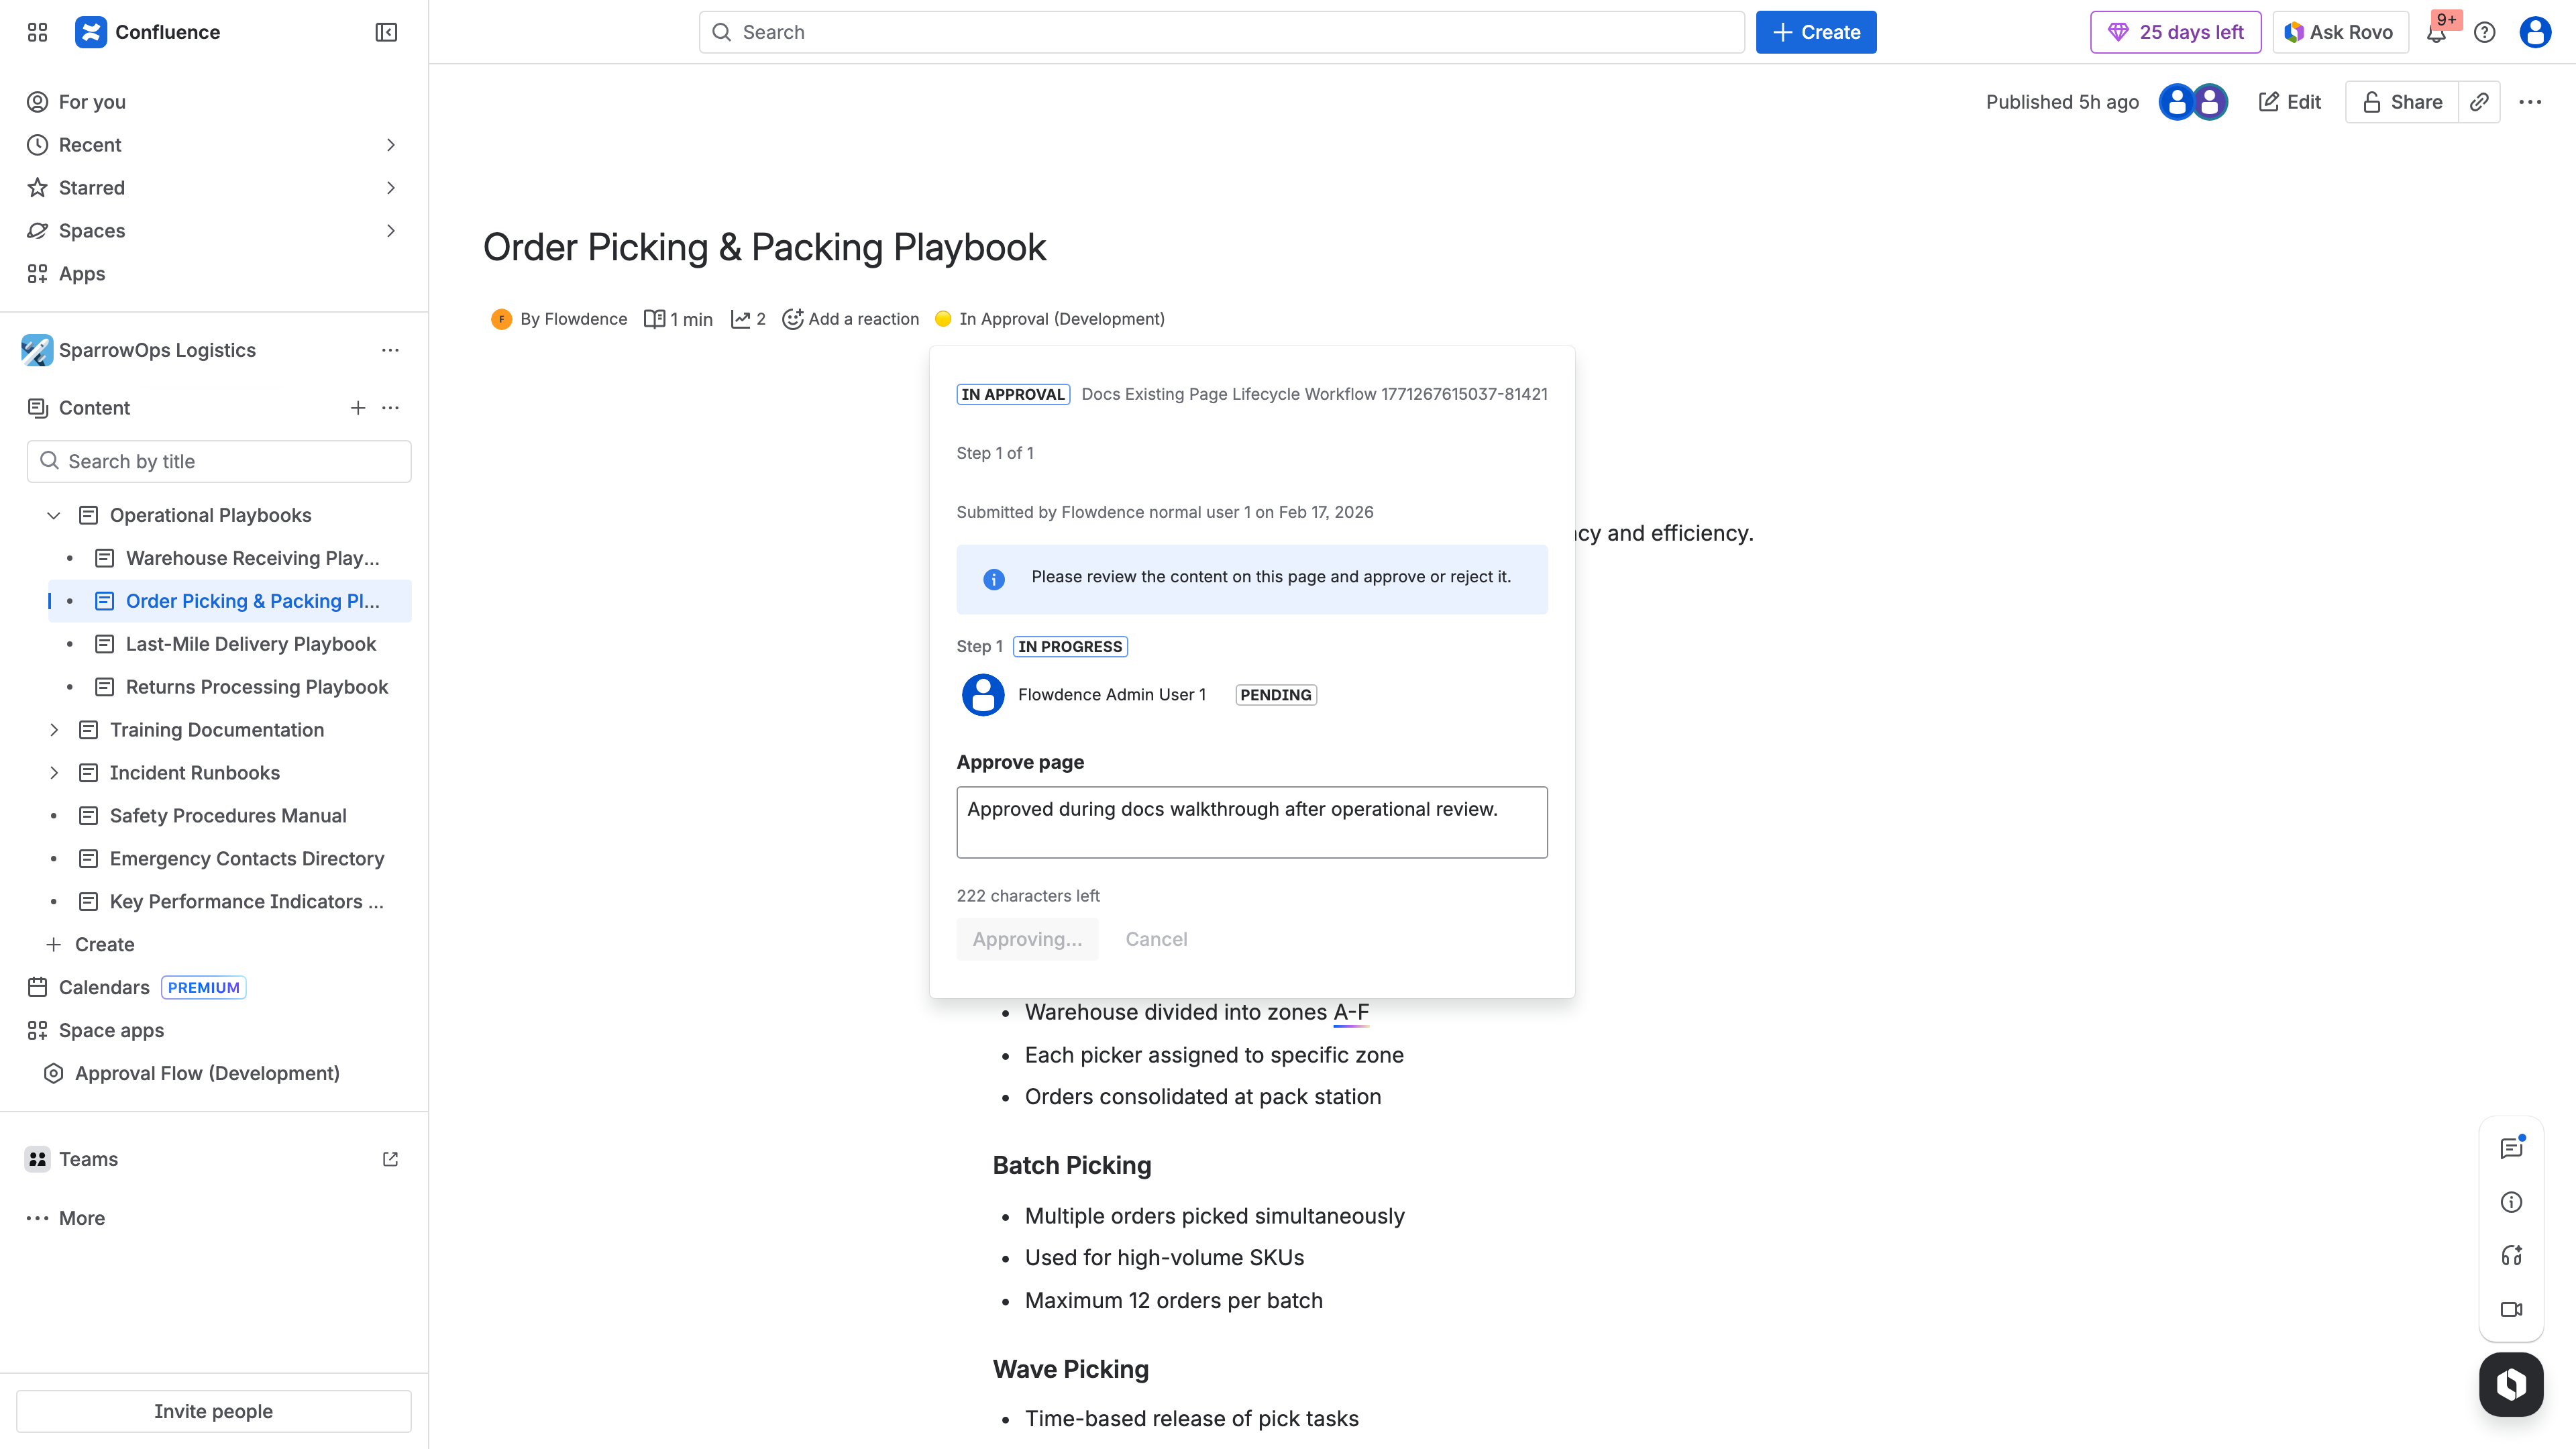The width and height of the screenshot is (2576, 1449).
Task: Expand Training Documentation in the tree
Action: point(55,730)
